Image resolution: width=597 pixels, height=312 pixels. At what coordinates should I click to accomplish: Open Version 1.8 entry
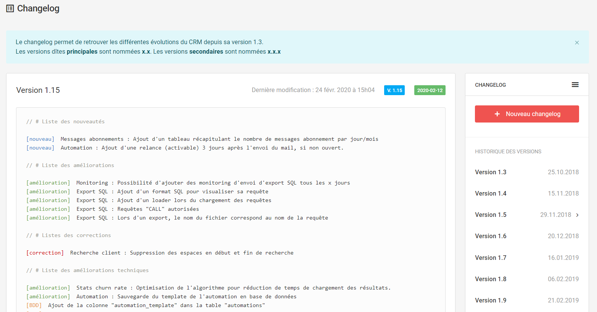click(x=491, y=279)
